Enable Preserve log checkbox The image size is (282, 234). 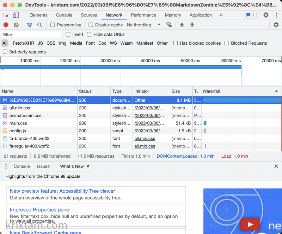coord(53,25)
